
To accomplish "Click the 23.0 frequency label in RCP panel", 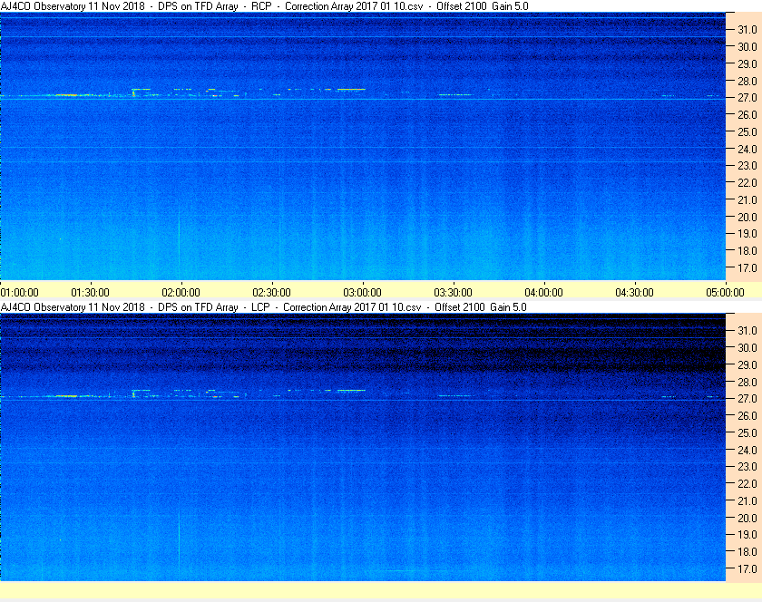I will coord(747,166).
